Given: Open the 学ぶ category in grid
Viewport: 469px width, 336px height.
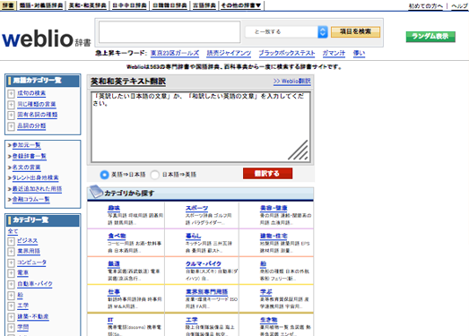Looking at the screenshot, I should pyautogui.click(x=266, y=292).
